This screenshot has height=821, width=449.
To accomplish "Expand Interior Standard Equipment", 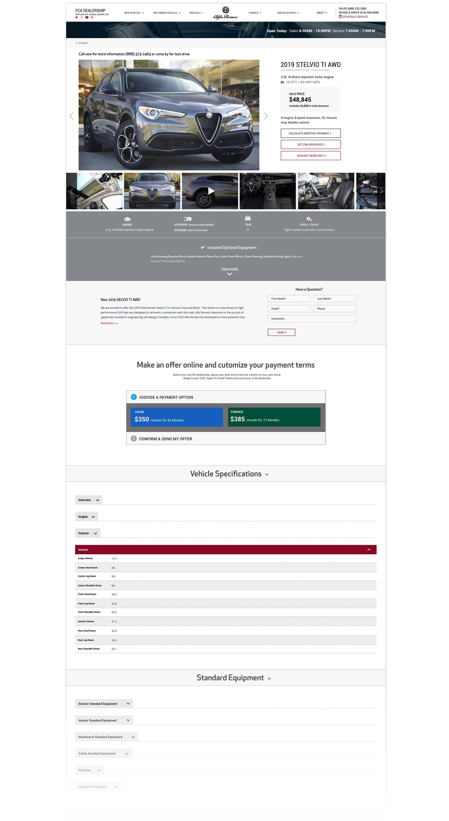I will point(104,720).
